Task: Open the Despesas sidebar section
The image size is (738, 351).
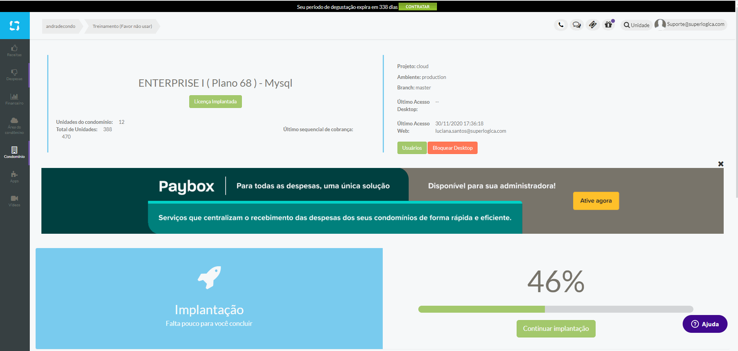Action: click(x=14, y=75)
